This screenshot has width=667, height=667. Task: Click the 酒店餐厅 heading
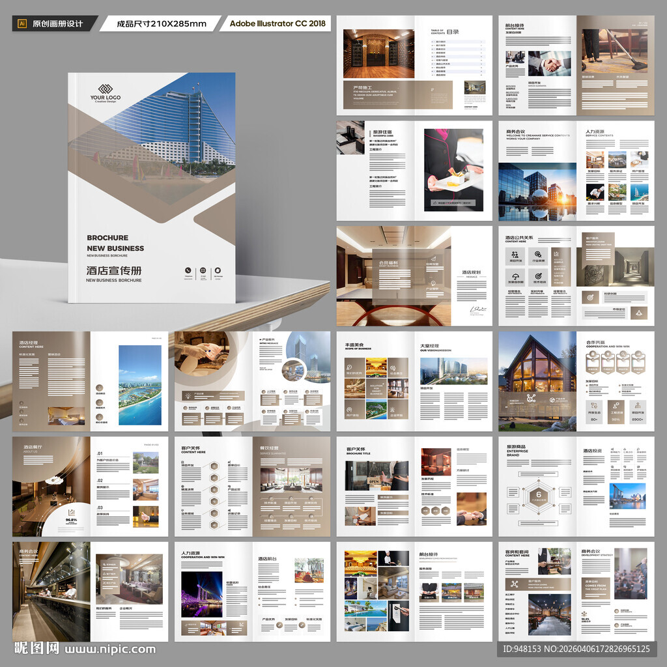coord(33,447)
